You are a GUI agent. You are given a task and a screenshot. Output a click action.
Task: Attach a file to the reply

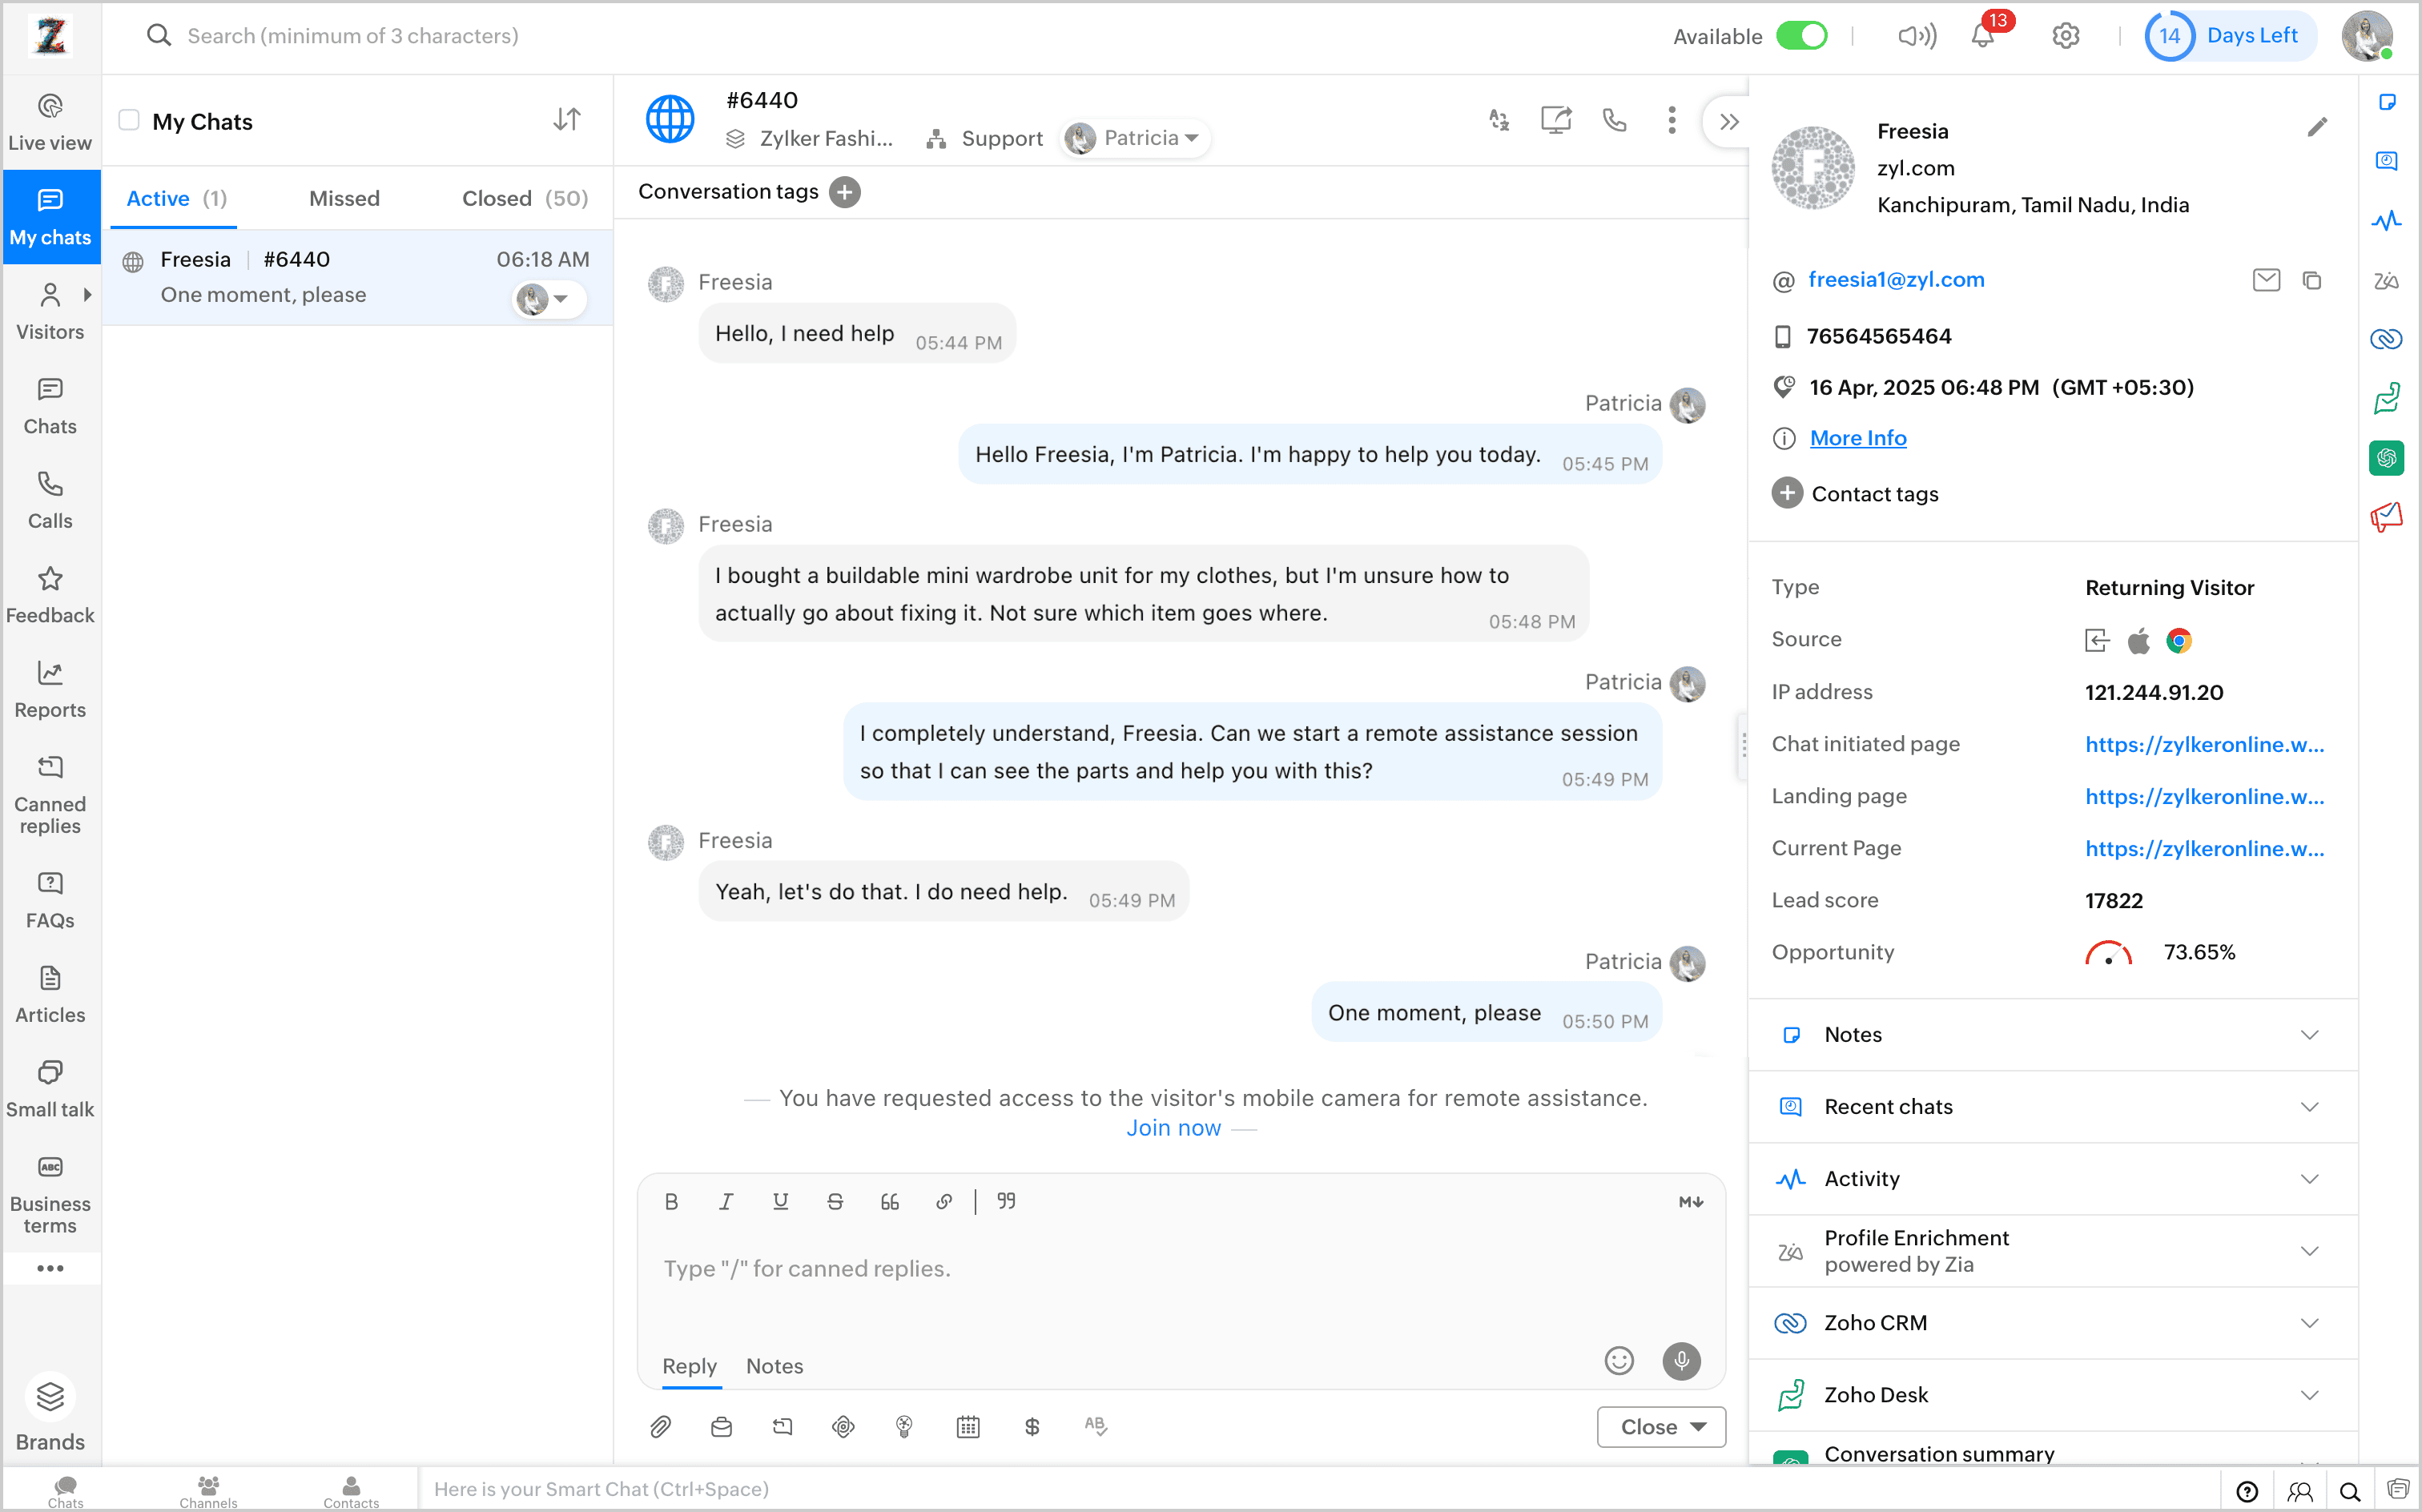tap(661, 1426)
